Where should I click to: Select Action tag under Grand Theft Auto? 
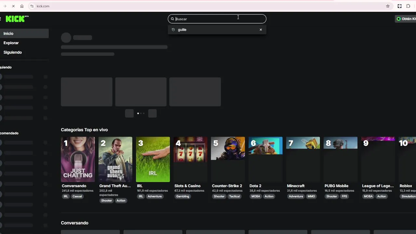click(121, 201)
